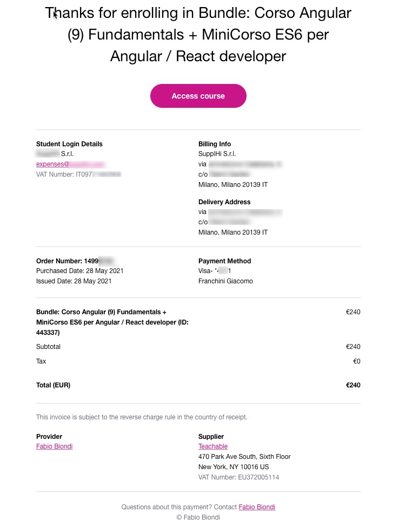Open Fabio Biondi link under Provider
The image size is (399, 525).
[x=54, y=446]
